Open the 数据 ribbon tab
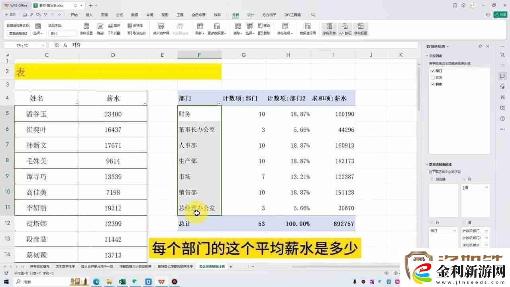 click(134, 15)
